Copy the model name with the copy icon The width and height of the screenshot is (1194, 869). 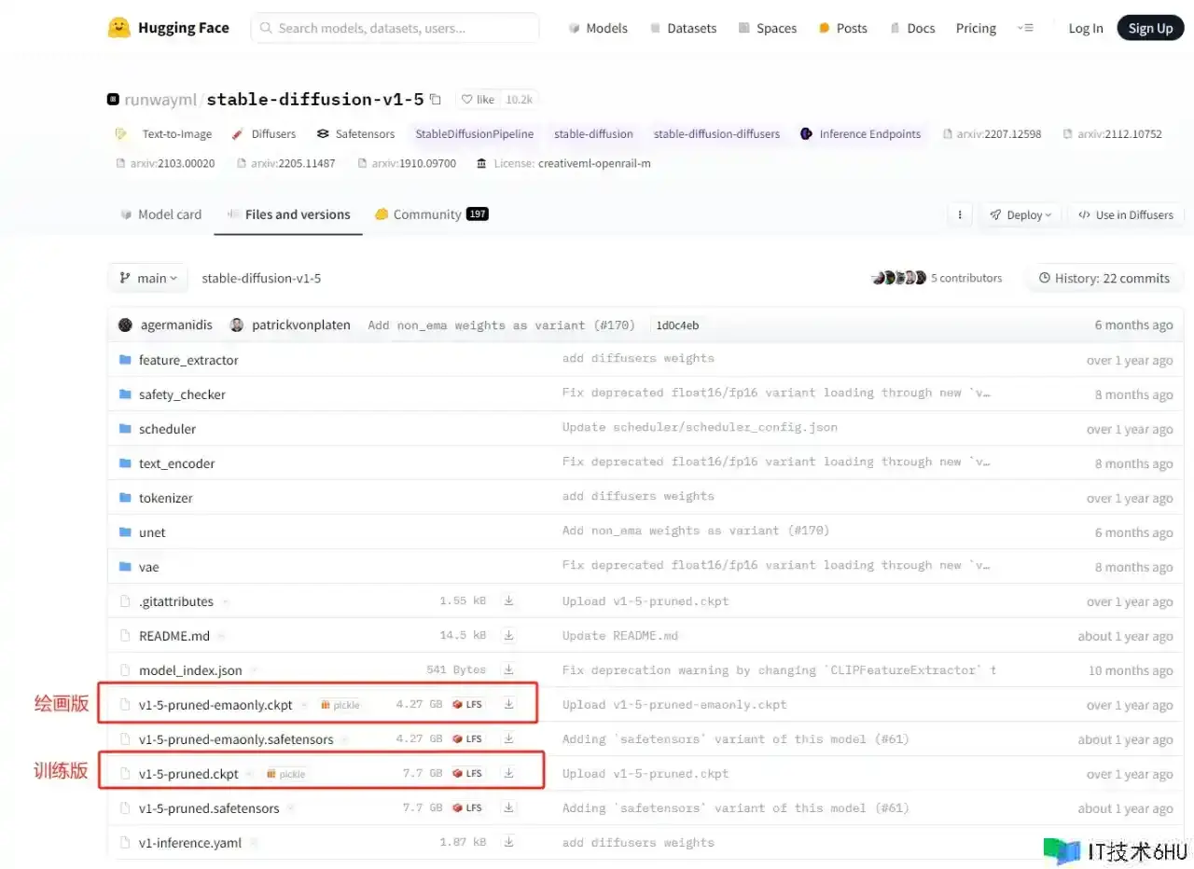[436, 99]
